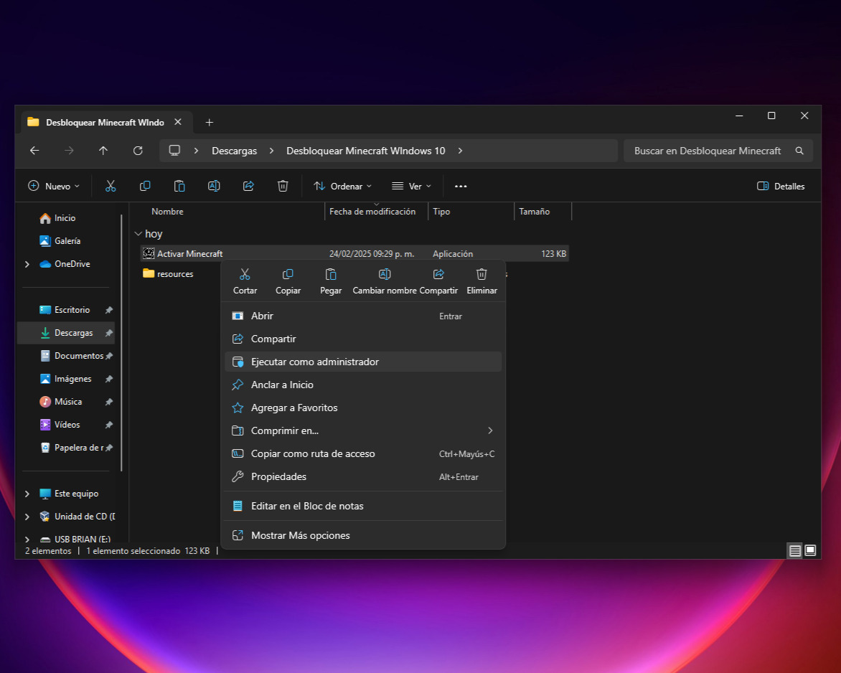The width and height of the screenshot is (841, 673).
Task: Switch to details list view icon in status bar
Action: [795, 551]
